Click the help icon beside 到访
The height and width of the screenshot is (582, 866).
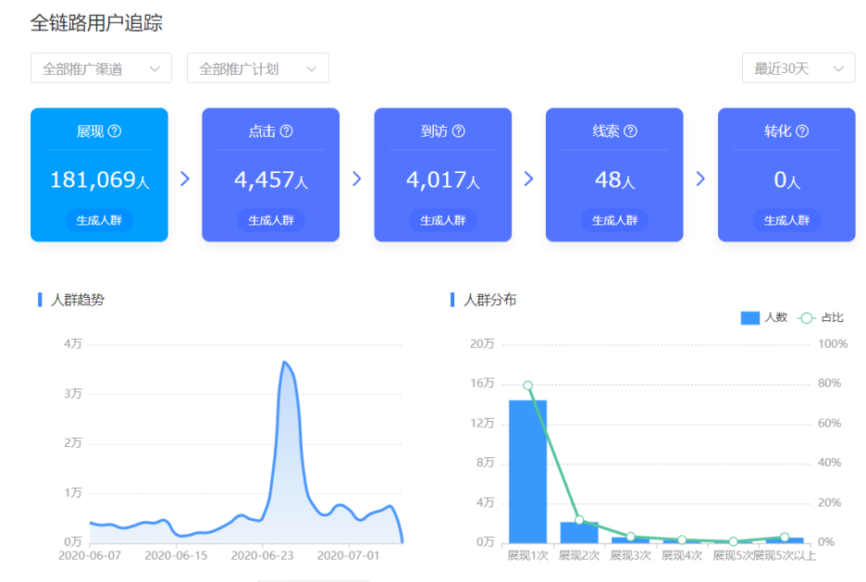458,131
